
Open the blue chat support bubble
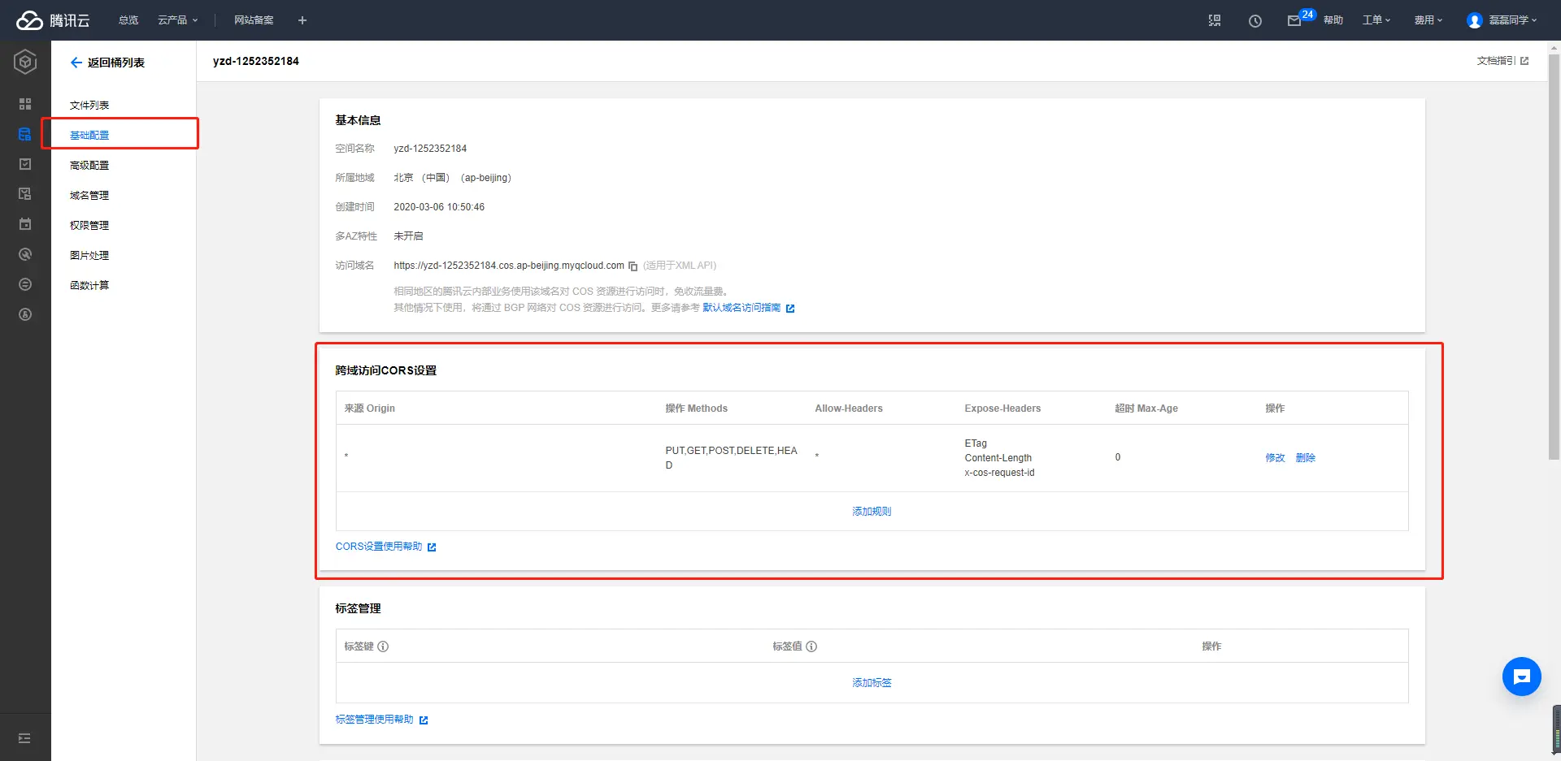pyautogui.click(x=1521, y=677)
